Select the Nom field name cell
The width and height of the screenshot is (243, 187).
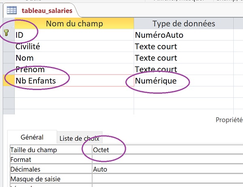tap(74, 58)
